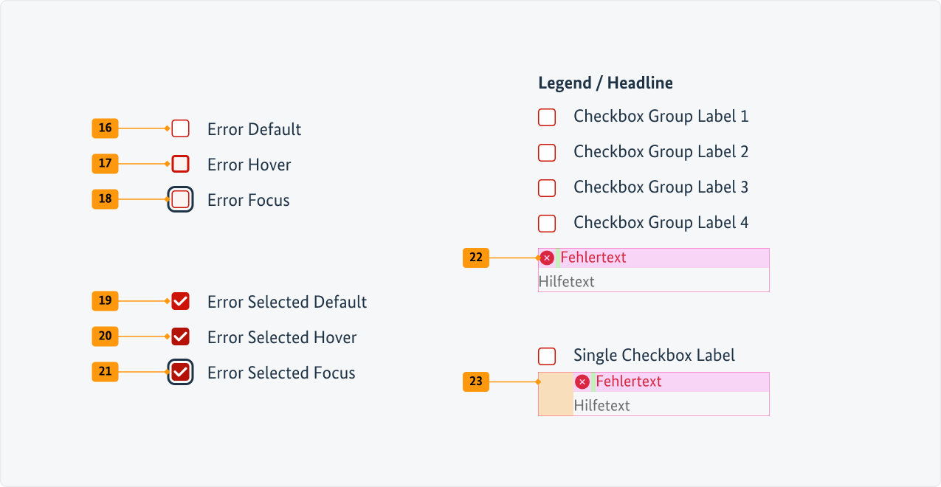Click the Legend / Headline heading
Screen dimensions: 941x487
point(605,83)
